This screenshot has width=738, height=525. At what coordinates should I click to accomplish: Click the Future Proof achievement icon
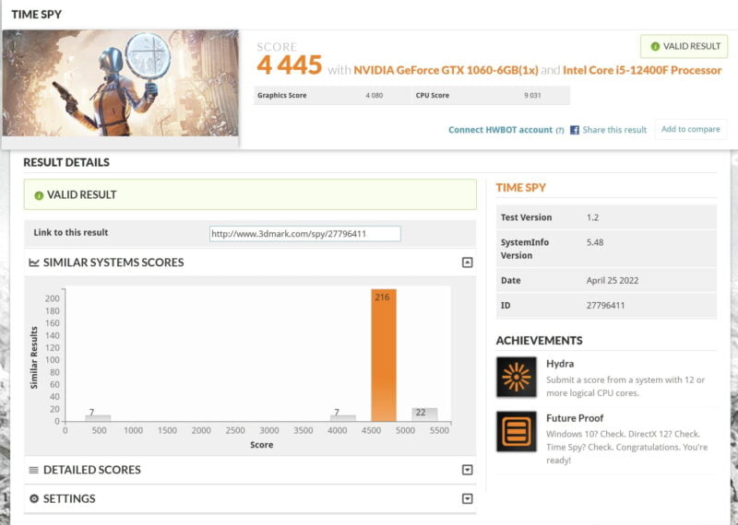click(516, 431)
